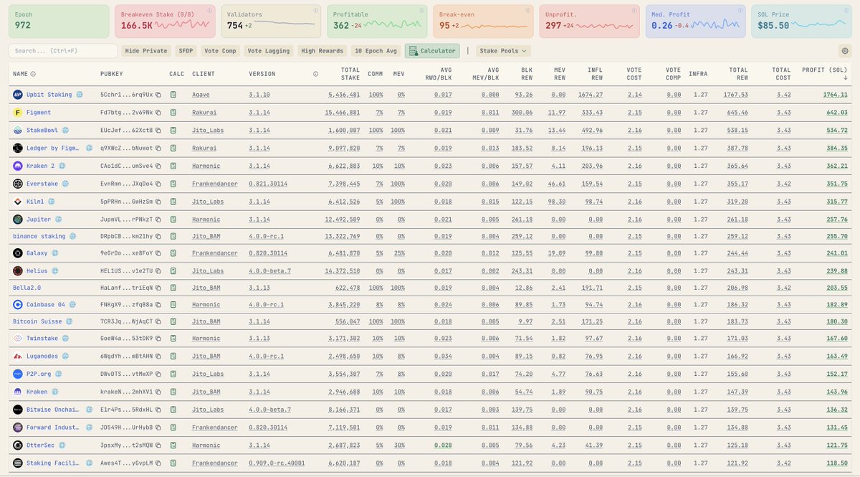The height and width of the screenshot is (477, 860).
Task: Select the Epoch 972 card
Action: point(59,21)
